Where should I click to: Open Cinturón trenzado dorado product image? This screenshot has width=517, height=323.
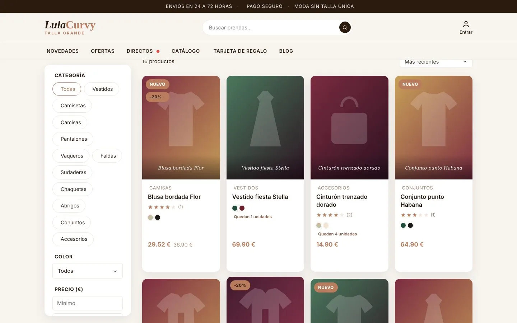click(349, 127)
